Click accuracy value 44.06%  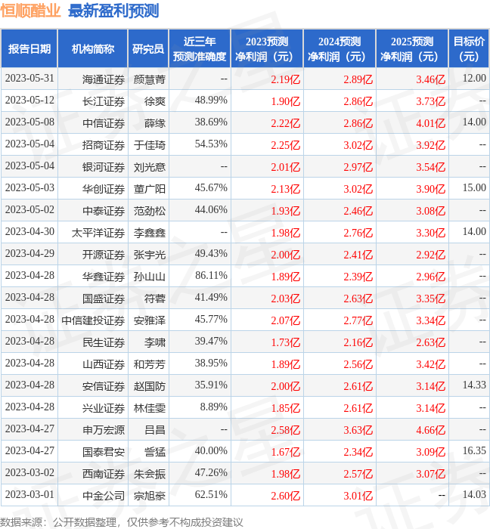click(x=211, y=210)
